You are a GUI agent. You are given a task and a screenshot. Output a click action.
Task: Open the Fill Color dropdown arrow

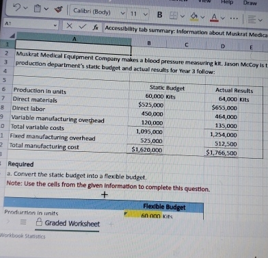[x=202, y=17]
